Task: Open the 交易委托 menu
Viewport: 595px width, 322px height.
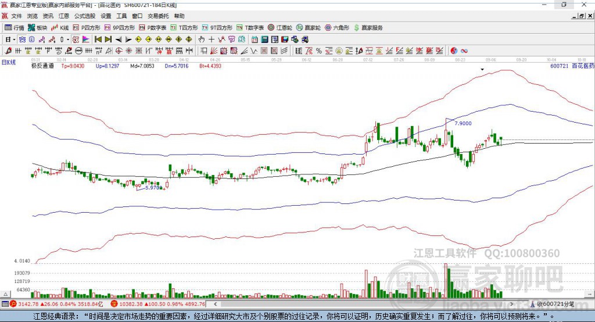Action: click(x=158, y=16)
